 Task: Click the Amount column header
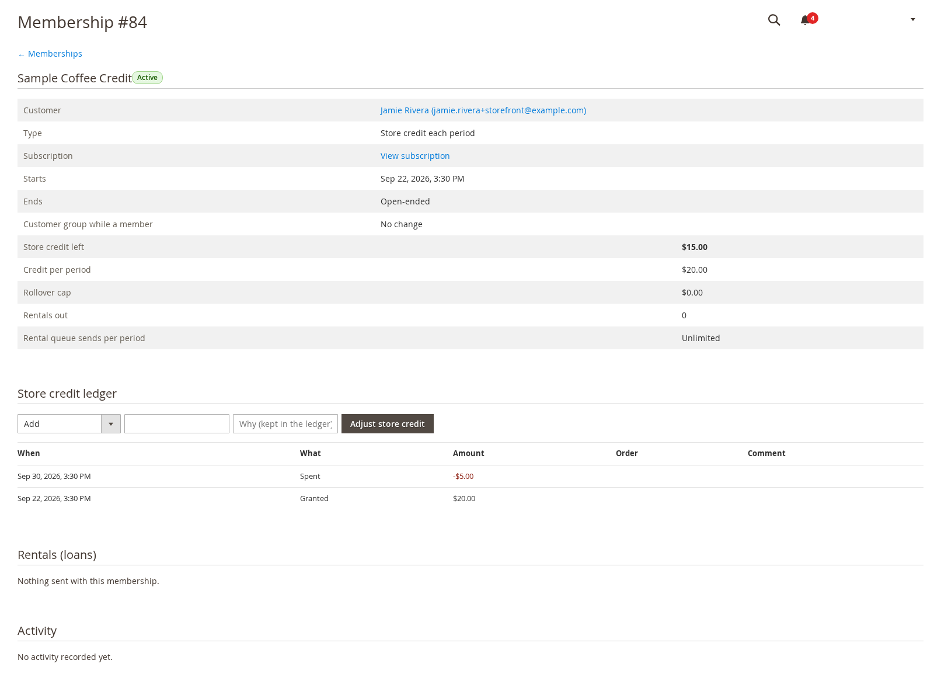click(469, 453)
